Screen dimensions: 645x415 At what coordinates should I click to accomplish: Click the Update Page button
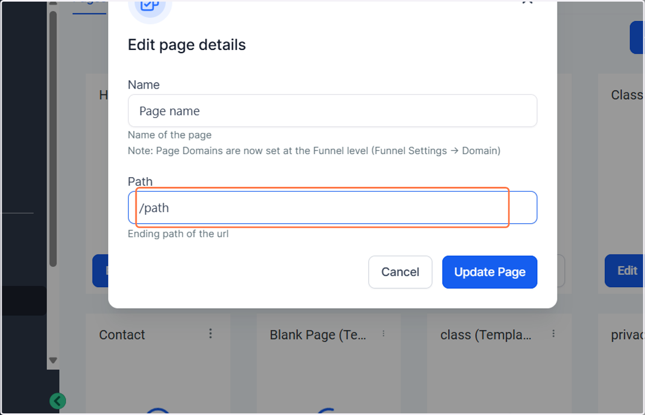[x=490, y=272]
